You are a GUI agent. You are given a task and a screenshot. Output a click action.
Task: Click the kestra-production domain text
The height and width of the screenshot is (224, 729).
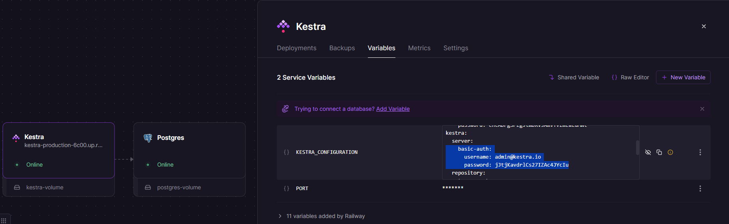point(63,145)
